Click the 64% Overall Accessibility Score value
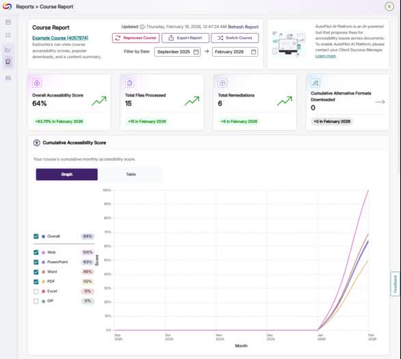401x359 pixels. (x=40, y=103)
